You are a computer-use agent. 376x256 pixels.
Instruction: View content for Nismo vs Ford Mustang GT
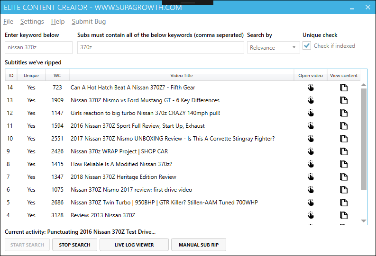pyautogui.click(x=344, y=100)
